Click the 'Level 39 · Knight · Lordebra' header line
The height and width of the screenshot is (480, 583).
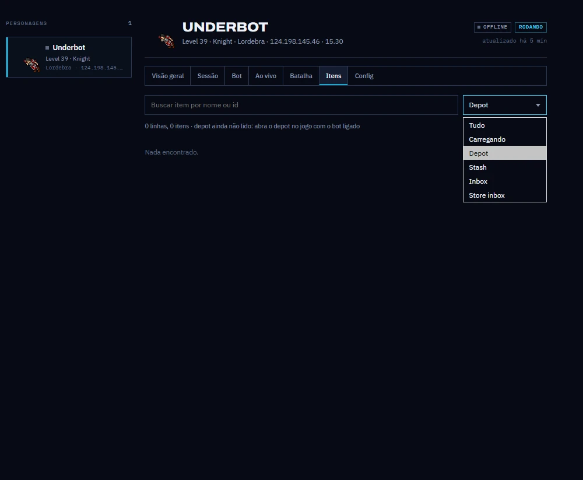tap(262, 41)
